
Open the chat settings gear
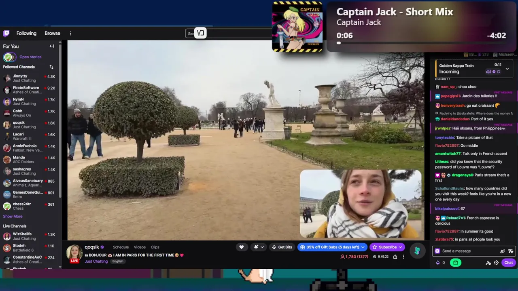coord(496,263)
